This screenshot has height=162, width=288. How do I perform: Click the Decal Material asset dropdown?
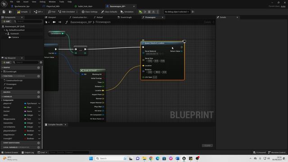pyautogui.click(x=152, y=54)
